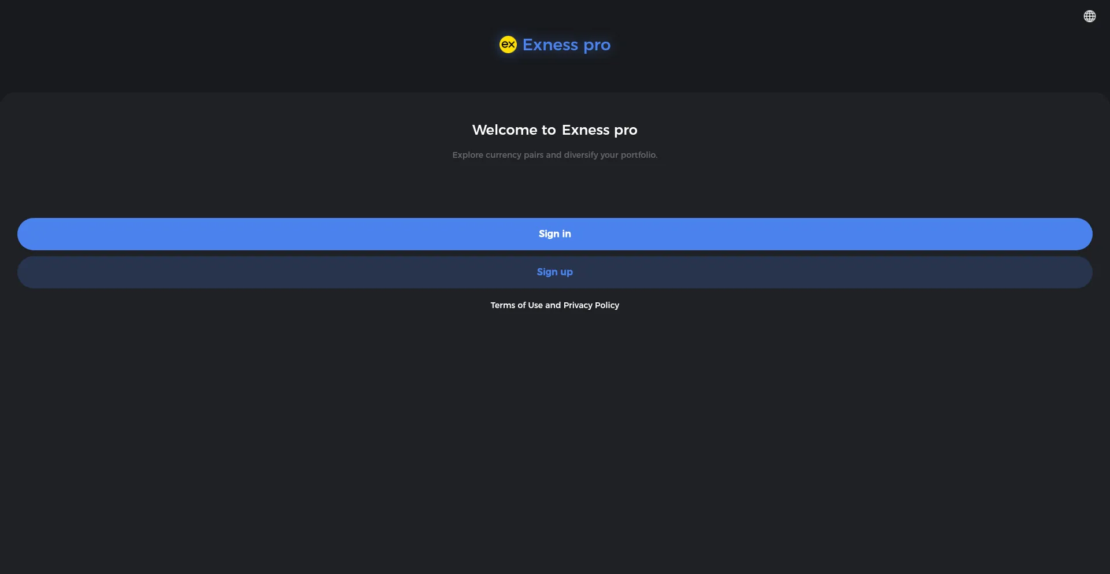This screenshot has height=574, width=1110.
Task: Click the Exness pro logo at top
Action: coord(554,45)
